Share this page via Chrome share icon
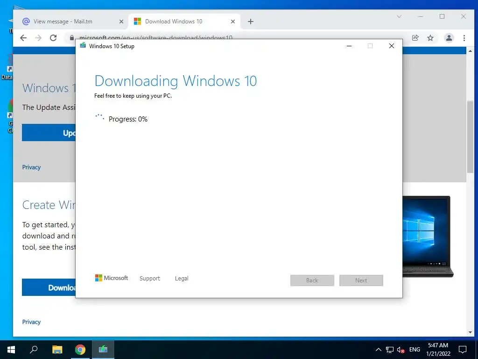 (x=415, y=38)
